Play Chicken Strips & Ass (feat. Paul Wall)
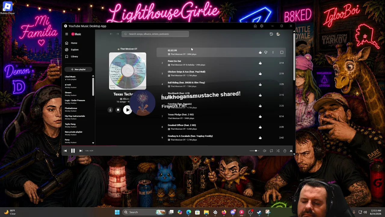 (x=186, y=72)
